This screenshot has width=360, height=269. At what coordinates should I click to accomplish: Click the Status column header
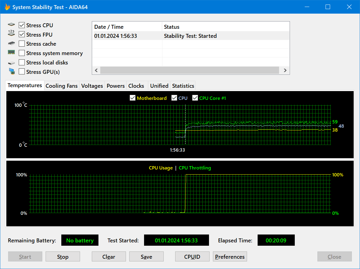click(226, 27)
